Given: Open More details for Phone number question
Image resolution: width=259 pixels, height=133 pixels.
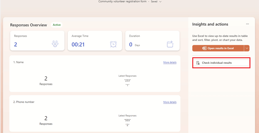Looking at the screenshot, I should [x=170, y=102].
